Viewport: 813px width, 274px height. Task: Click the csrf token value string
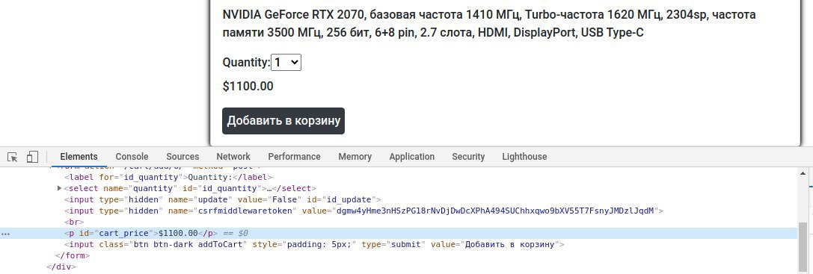coord(495,211)
